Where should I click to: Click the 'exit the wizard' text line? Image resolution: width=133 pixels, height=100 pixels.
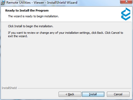click(18, 36)
